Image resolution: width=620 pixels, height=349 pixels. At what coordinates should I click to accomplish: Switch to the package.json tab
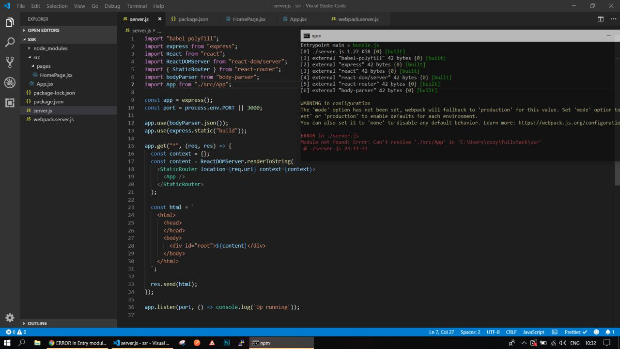193,19
